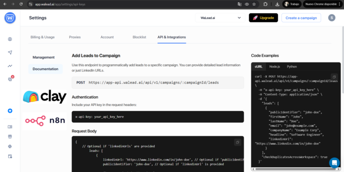Click the Code Examples heading
The height and width of the screenshot is (172, 344).
click(x=265, y=56)
